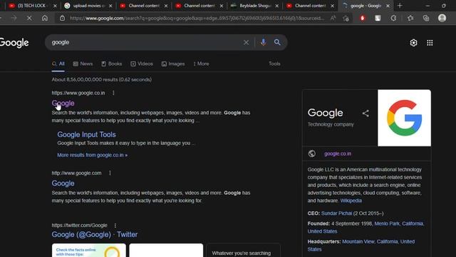Open options for google.co.in result
Viewport: 456px width, 257px height.
pyautogui.click(x=113, y=93)
